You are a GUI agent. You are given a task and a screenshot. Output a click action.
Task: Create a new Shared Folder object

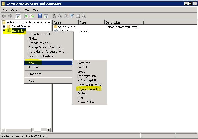click(x=90, y=102)
